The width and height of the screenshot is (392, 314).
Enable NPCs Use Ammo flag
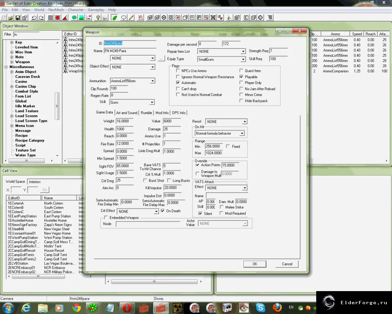tap(178, 71)
